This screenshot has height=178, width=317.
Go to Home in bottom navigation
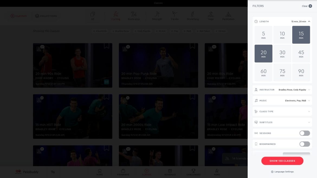coord(100,172)
